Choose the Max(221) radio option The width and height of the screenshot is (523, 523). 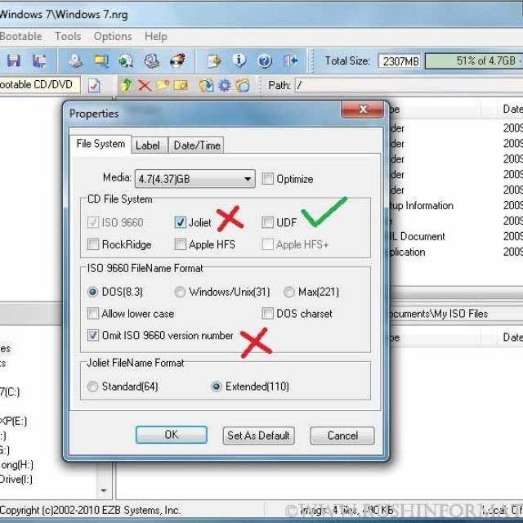pos(288,293)
